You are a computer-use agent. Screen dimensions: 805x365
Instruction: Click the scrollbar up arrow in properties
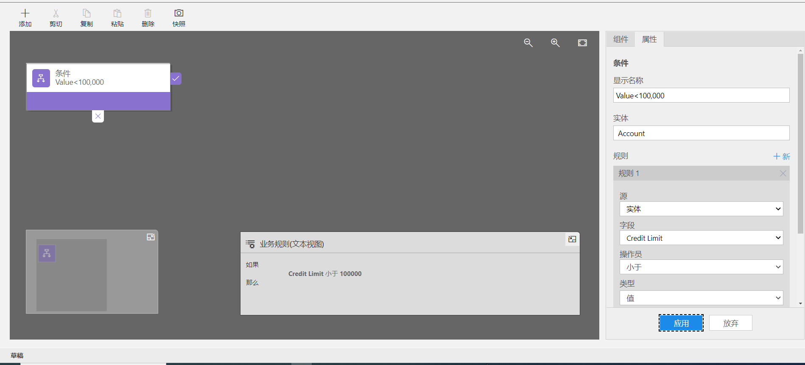click(800, 50)
